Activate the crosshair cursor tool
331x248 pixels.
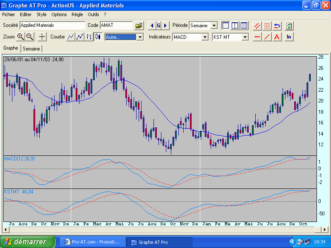click(42, 37)
